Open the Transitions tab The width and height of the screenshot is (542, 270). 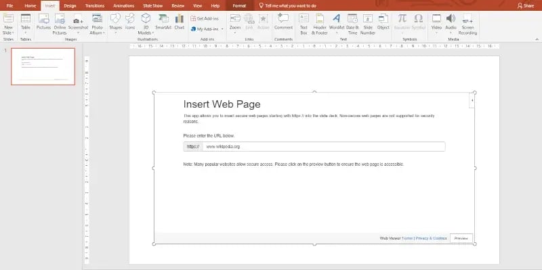95,6
